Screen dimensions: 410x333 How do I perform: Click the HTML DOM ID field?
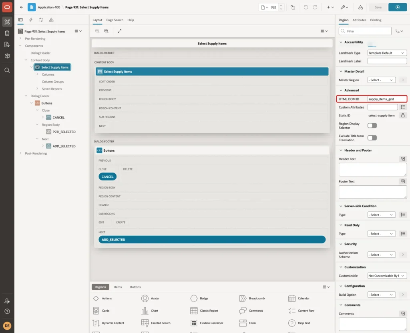[x=387, y=99]
